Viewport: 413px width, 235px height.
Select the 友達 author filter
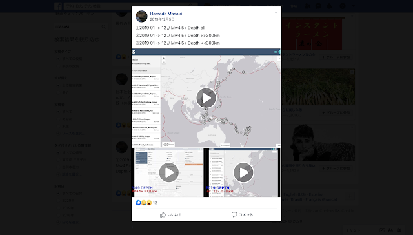pyautogui.click(x=65, y=126)
